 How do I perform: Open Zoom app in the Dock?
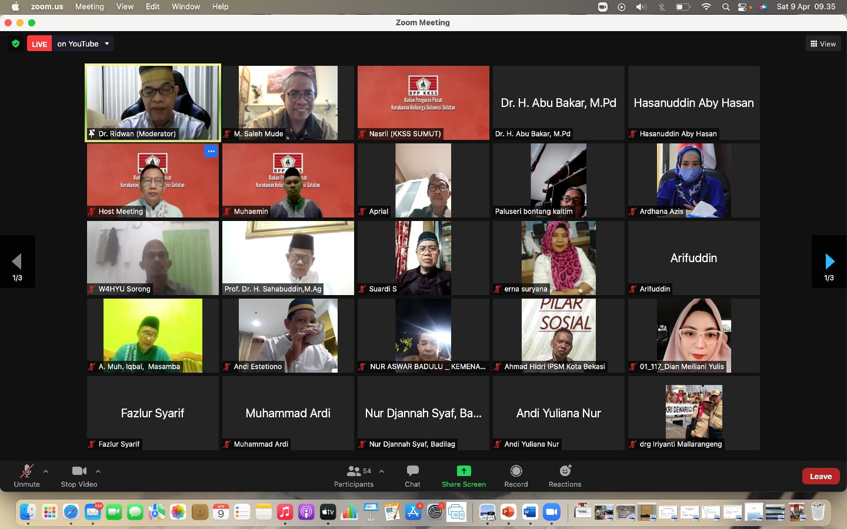[551, 512]
